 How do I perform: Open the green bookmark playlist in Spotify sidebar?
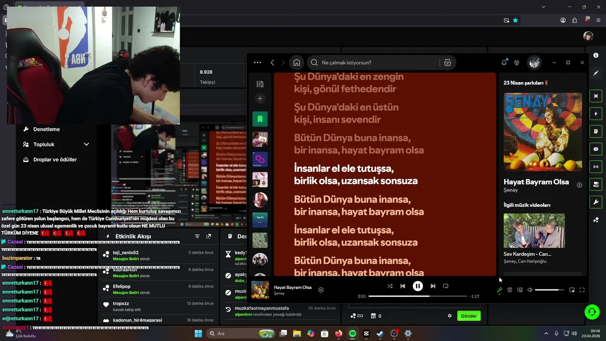pyautogui.click(x=260, y=119)
